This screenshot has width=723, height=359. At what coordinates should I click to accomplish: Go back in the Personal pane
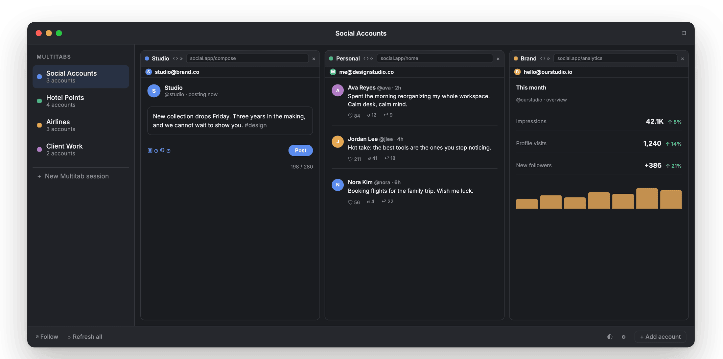[x=364, y=59]
